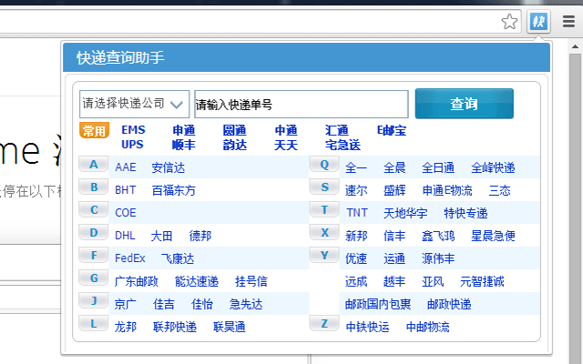Screen dimensions: 583x364
Task: Expand the 请选择快递公司 dropdown
Action: click(x=134, y=104)
